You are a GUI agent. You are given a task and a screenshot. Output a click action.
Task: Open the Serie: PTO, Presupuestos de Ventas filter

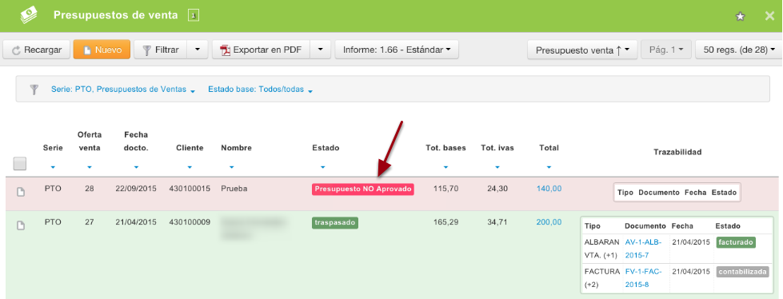pyautogui.click(x=123, y=90)
